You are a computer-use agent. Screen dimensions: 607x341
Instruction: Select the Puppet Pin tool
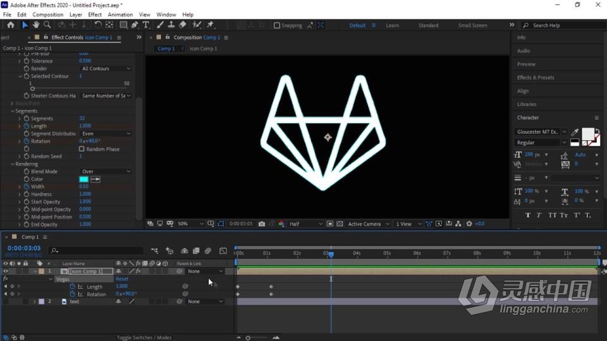click(x=210, y=25)
